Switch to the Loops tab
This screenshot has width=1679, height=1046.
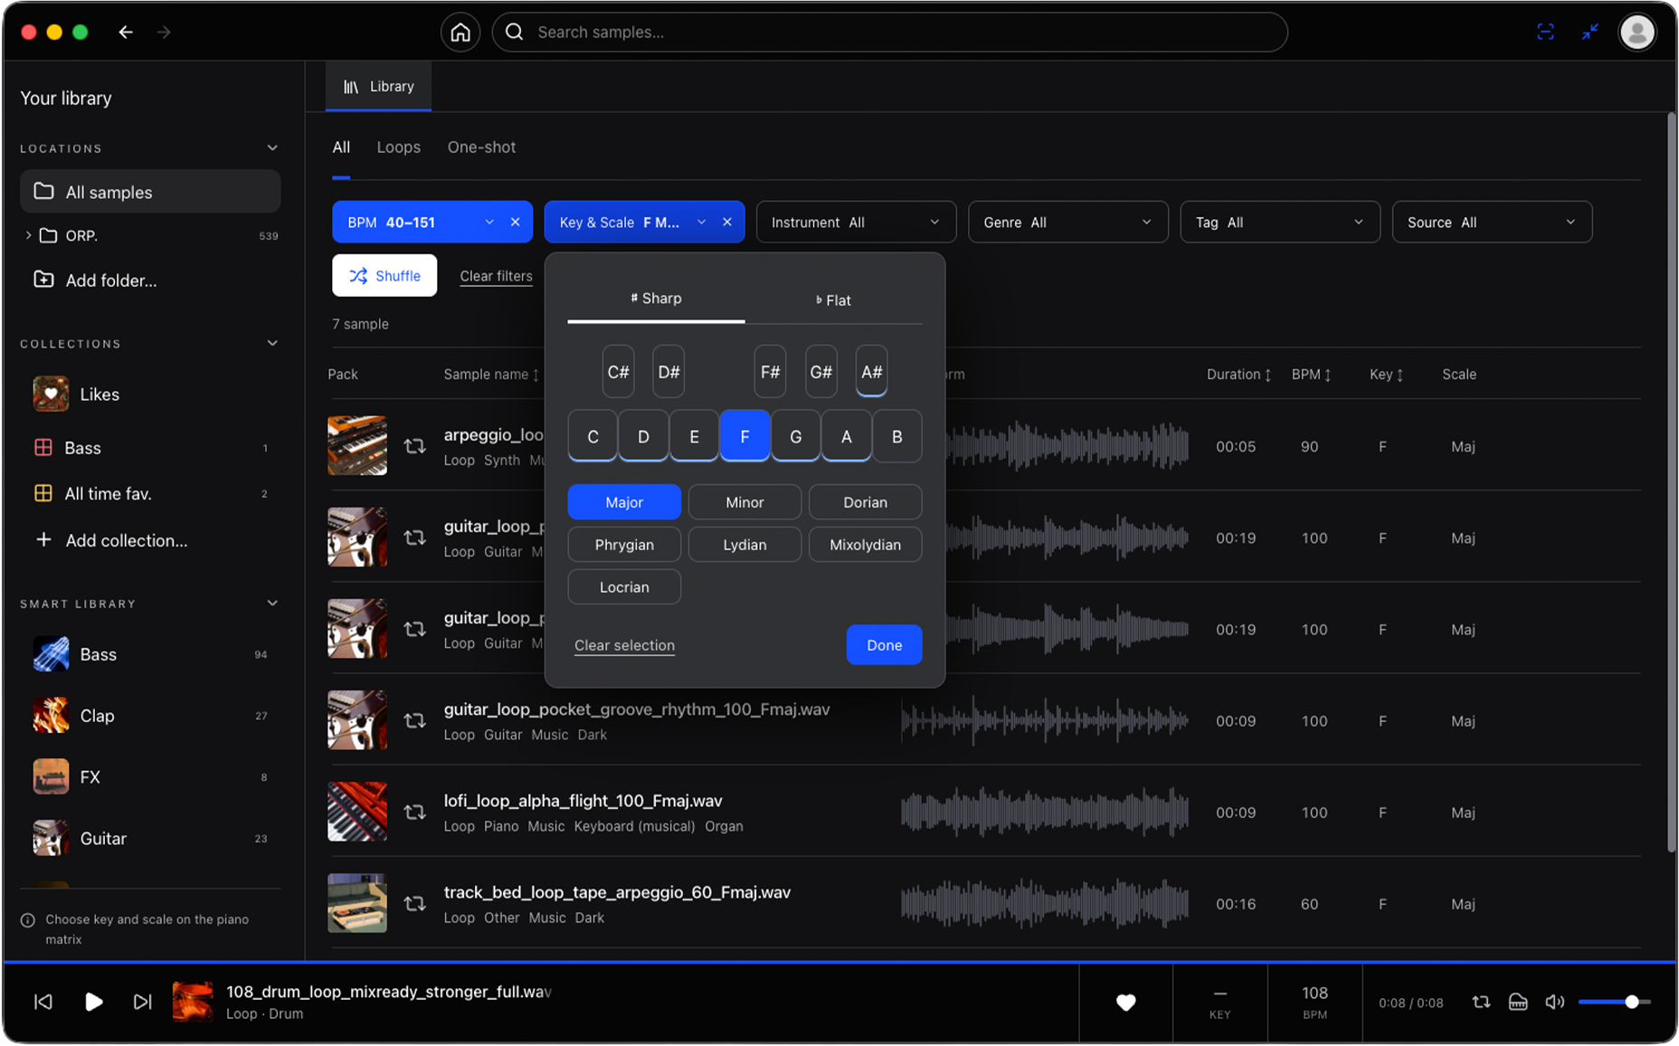tap(398, 147)
